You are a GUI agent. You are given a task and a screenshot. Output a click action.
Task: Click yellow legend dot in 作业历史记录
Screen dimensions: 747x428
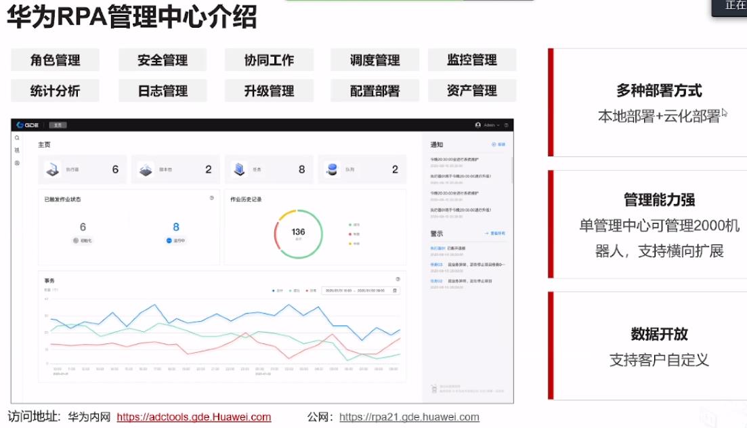point(350,244)
